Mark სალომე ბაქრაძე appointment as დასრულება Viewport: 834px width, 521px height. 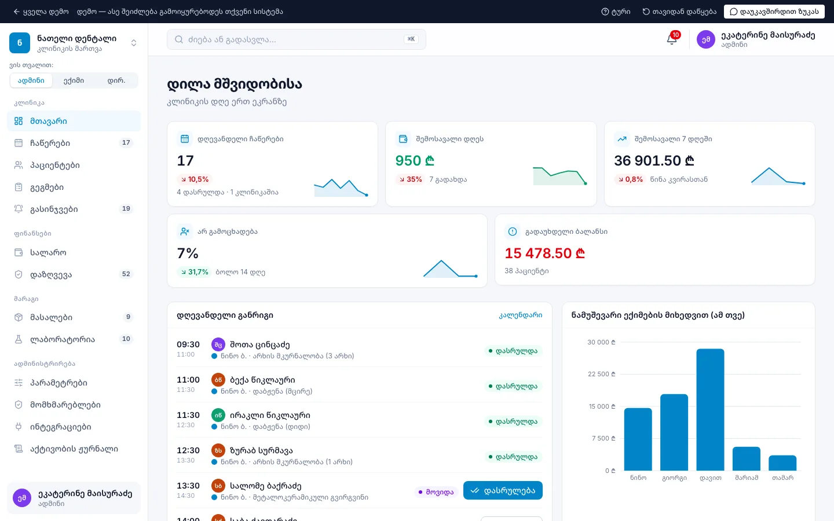503,490
